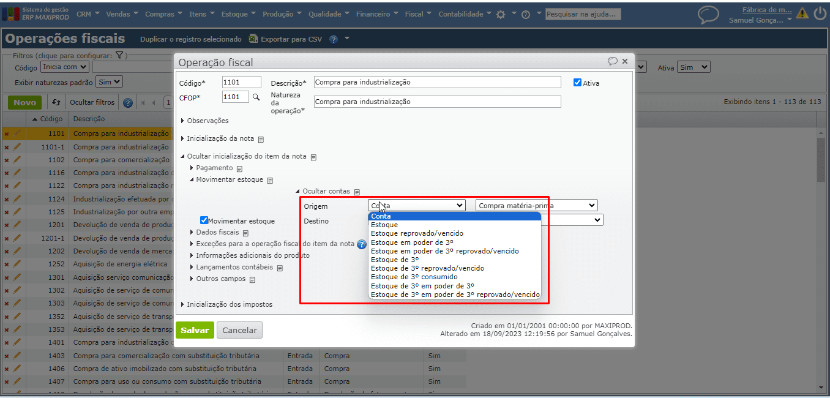Image resolution: width=830 pixels, height=398 pixels.
Task: Open the settings gear menu in top bar
Action: (x=501, y=14)
